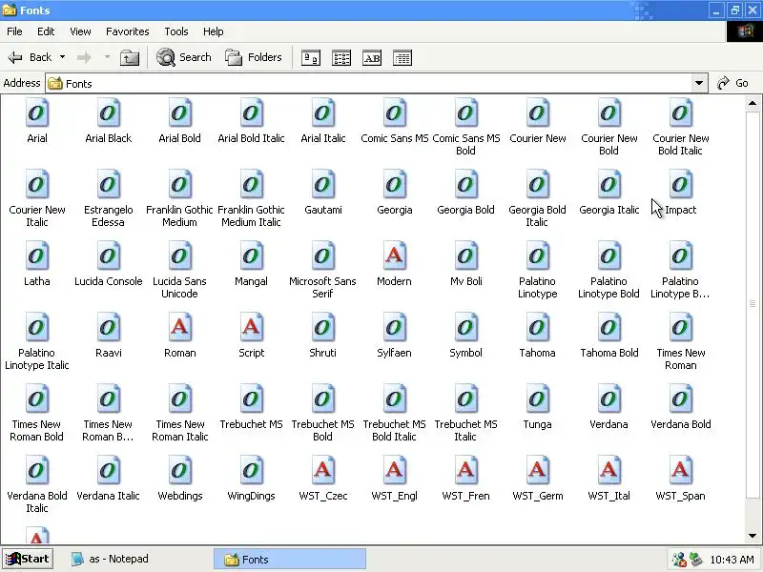Select the Webdings font icon

click(x=180, y=470)
